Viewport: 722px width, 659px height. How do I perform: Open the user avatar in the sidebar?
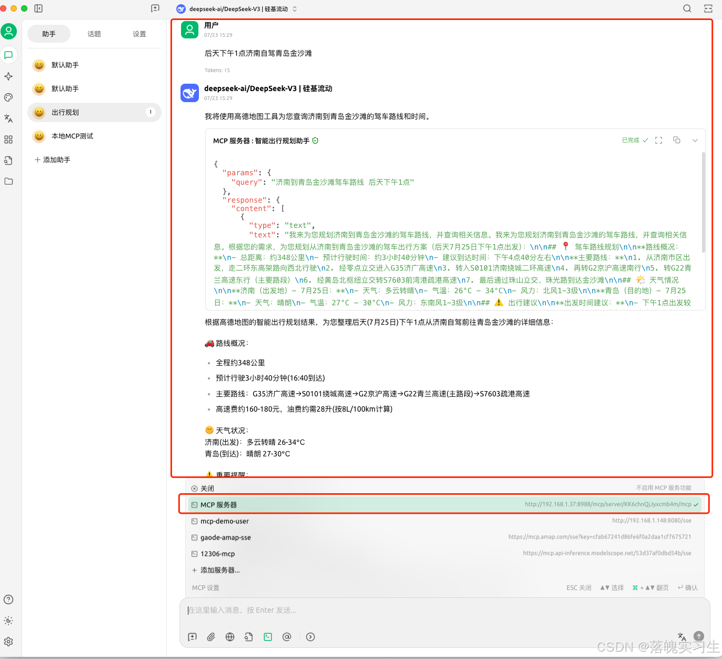pyautogui.click(x=8, y=32)
